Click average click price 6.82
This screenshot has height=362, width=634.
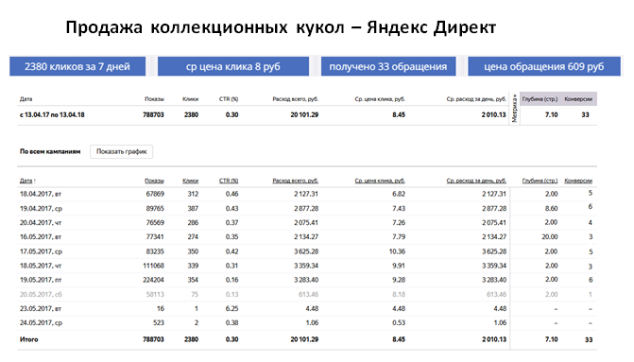tap(399, 194)
